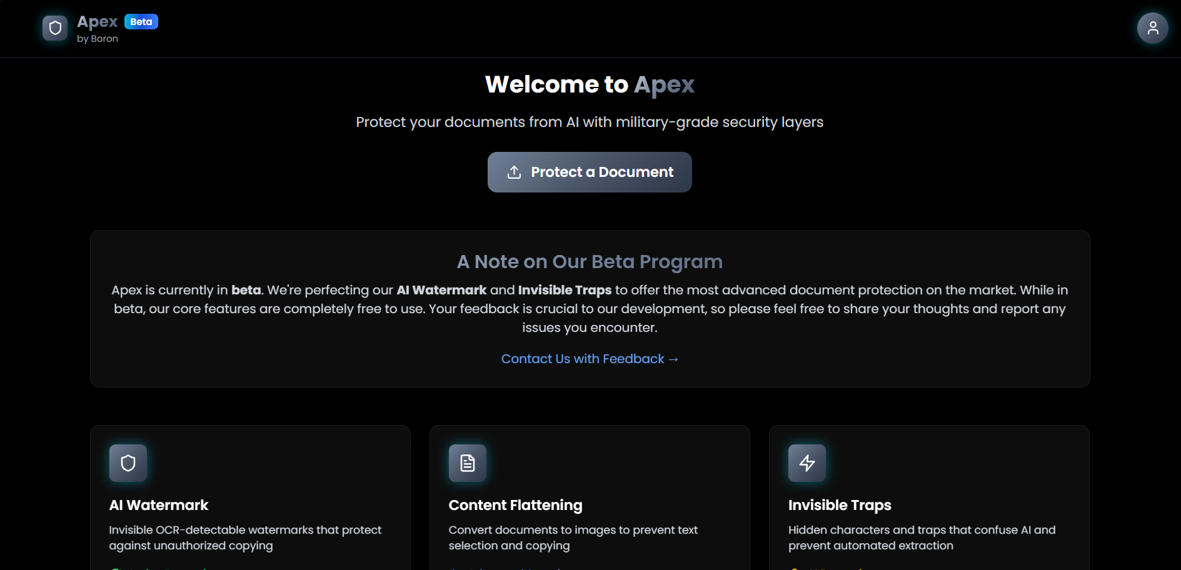Select the Invisible Traps lightning bolt icon
The image size is (1181, 570).
click(807, 463)
